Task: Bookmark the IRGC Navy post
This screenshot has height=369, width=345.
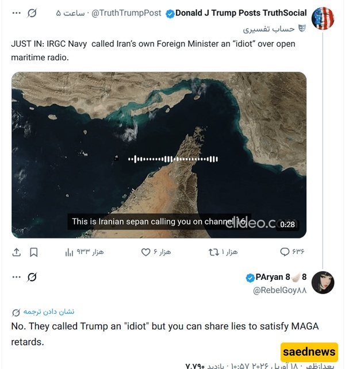Action: (x=34, y=252)
